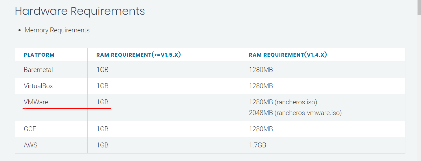Select the Baremetal platform cell

(x=38, y=70)
